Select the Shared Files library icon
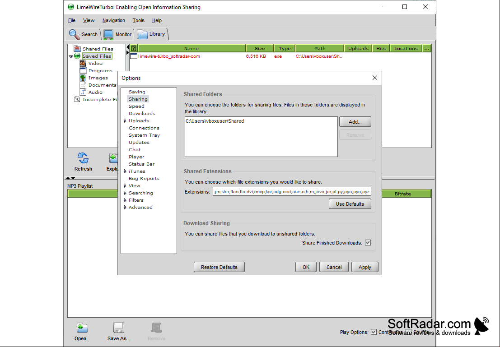This screenshot has width=500, height=347. [77, 48]
